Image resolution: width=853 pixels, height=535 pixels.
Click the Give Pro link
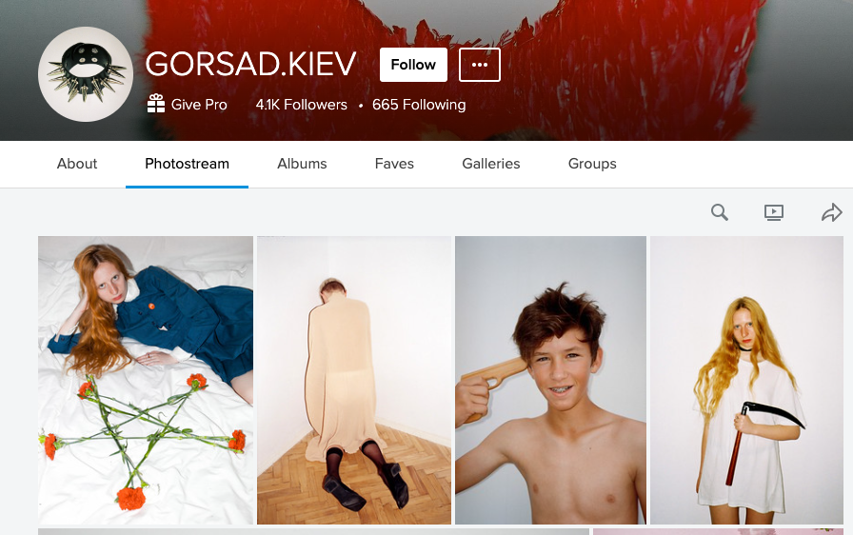[x=199, y=105]
